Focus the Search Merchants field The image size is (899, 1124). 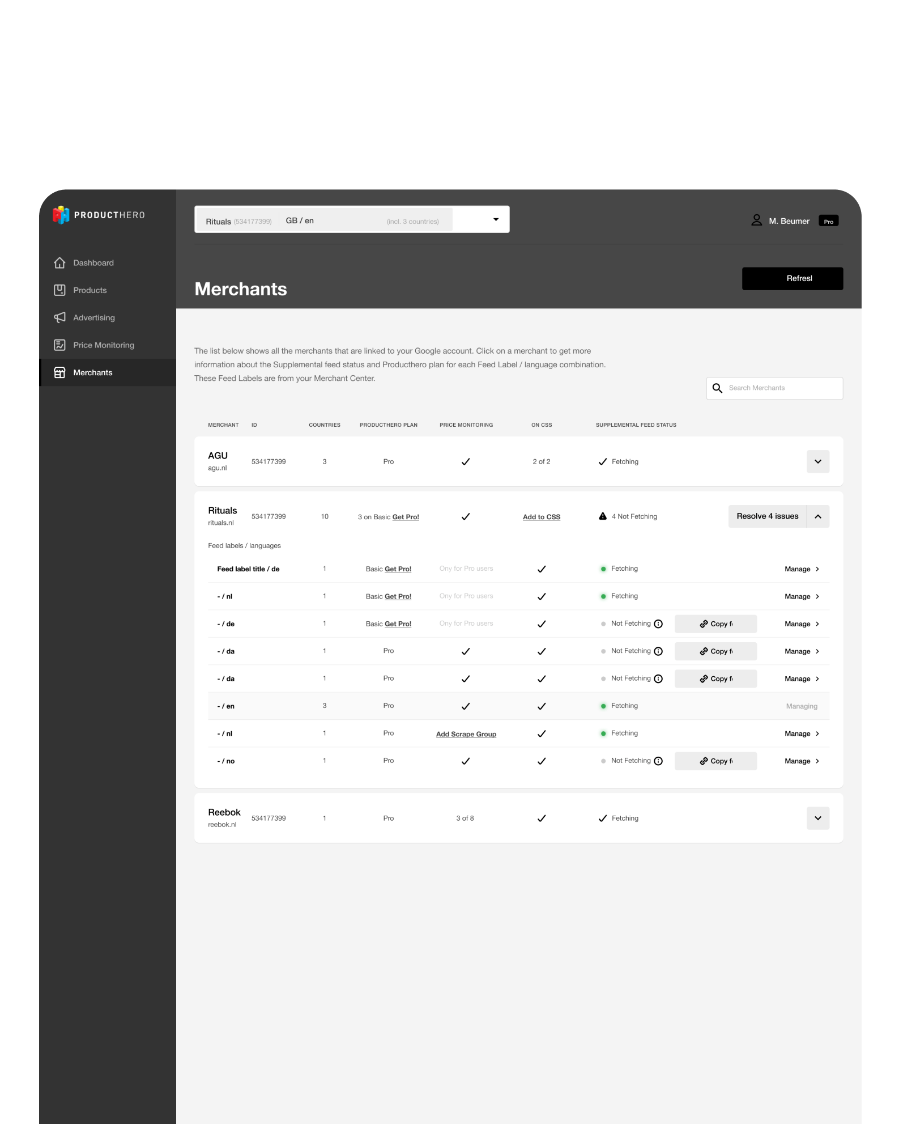pyautogui.click(x=774, y=388)
